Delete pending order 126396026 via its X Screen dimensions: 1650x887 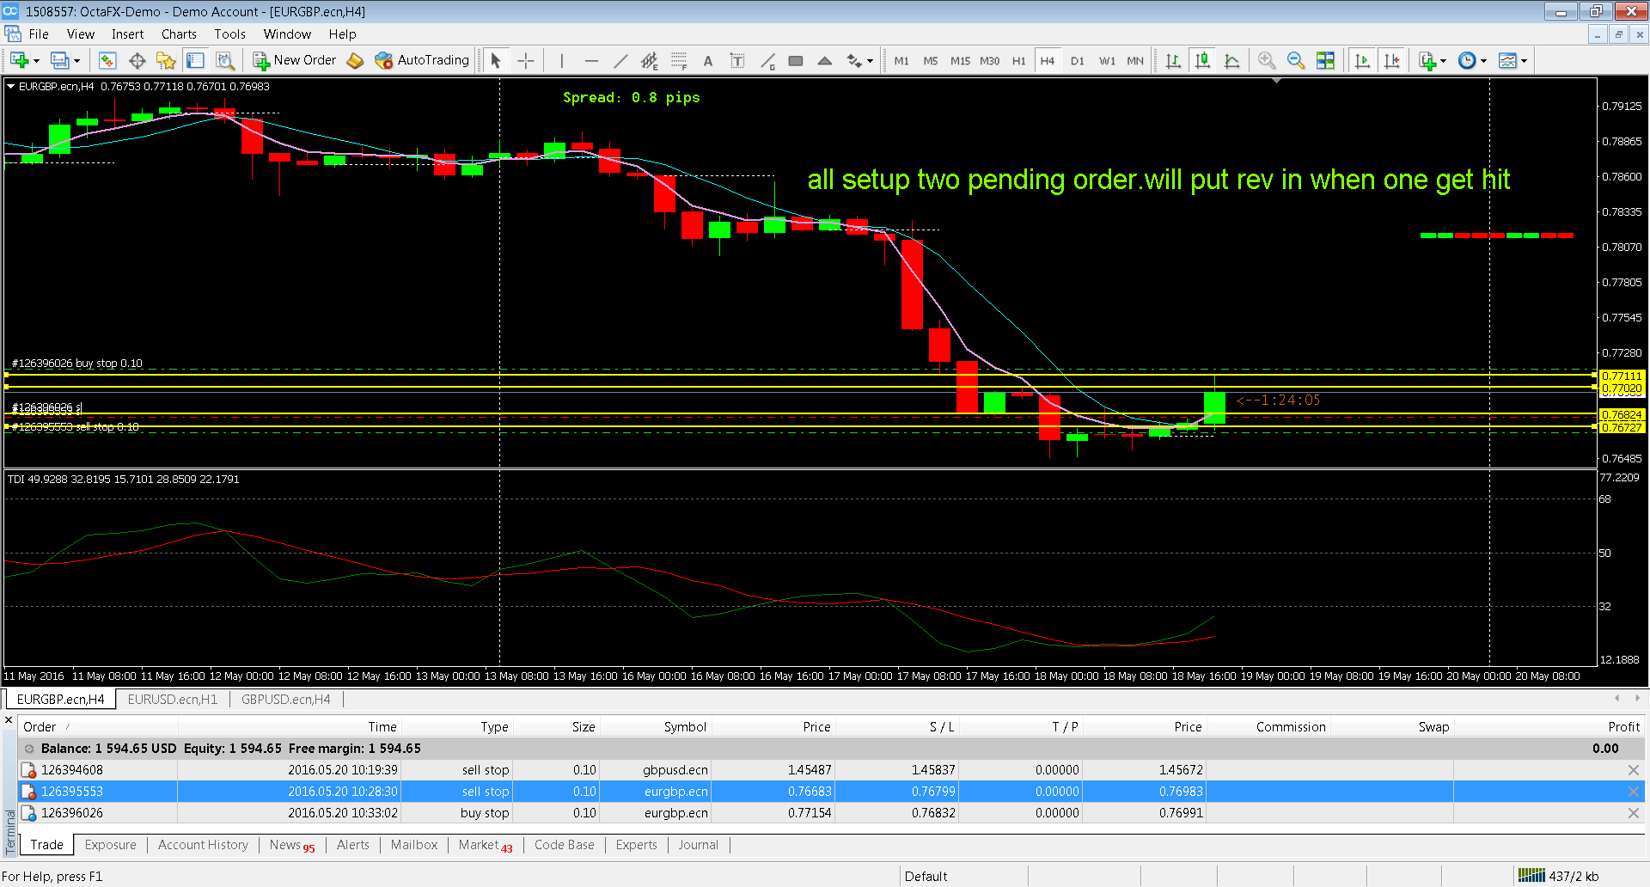coord(1633,813)
